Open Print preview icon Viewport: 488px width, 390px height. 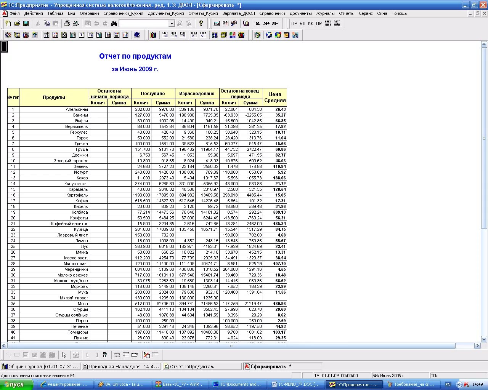click(75, 24)
